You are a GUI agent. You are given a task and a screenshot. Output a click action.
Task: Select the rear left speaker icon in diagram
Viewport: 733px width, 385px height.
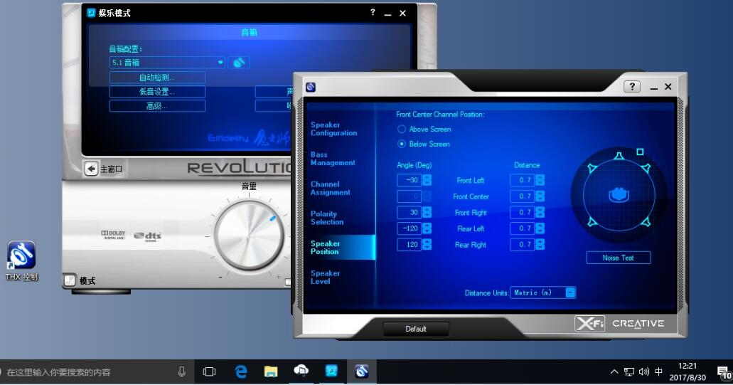coord(592,222)
